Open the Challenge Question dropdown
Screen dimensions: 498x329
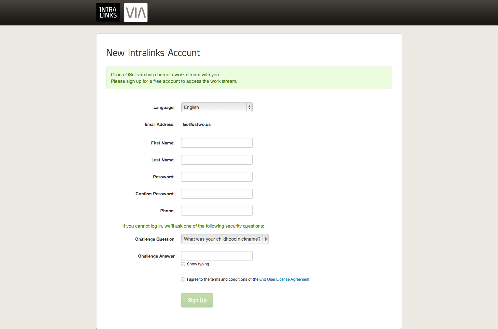(225, 239)
